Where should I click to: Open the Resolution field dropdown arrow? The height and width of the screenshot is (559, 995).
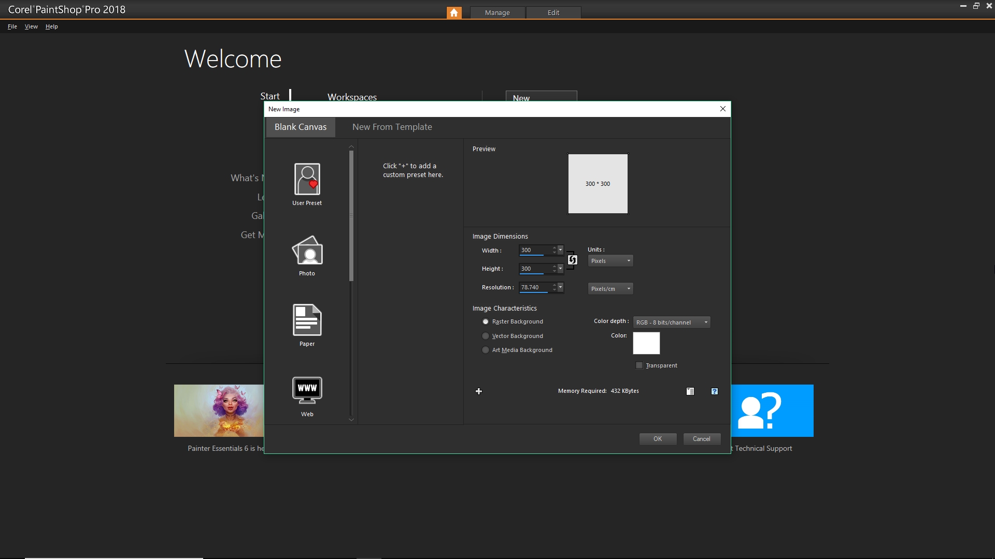pos(560,287)
